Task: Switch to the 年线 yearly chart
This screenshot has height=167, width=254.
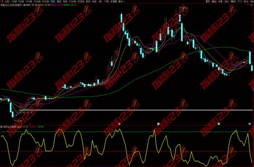Action: tap(94, 1)
